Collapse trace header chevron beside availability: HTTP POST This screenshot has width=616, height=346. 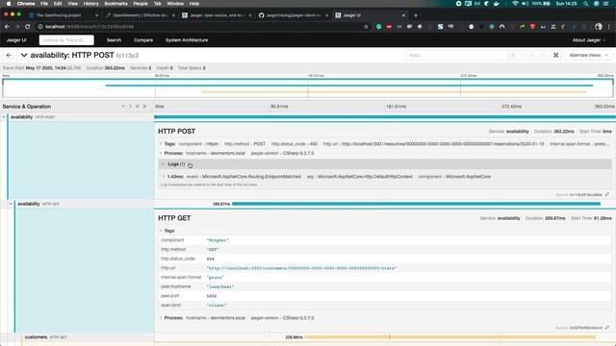(24, 56)
